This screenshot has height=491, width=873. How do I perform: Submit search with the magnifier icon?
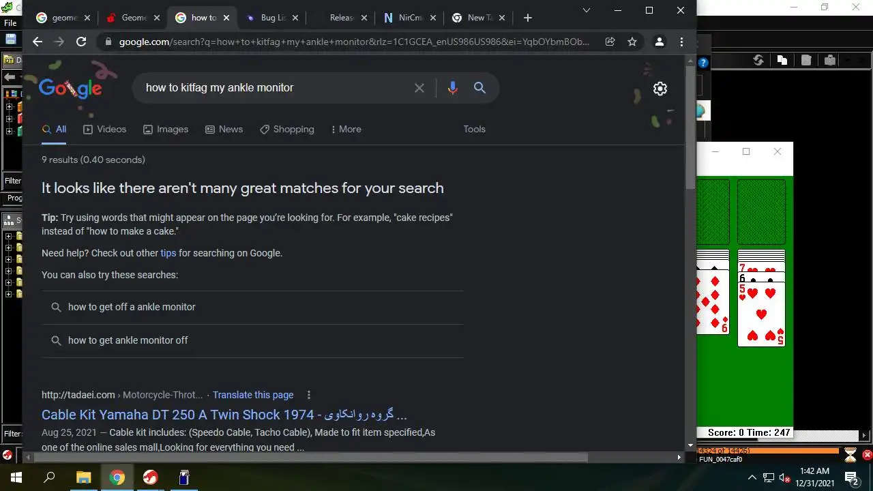point(479,88)
